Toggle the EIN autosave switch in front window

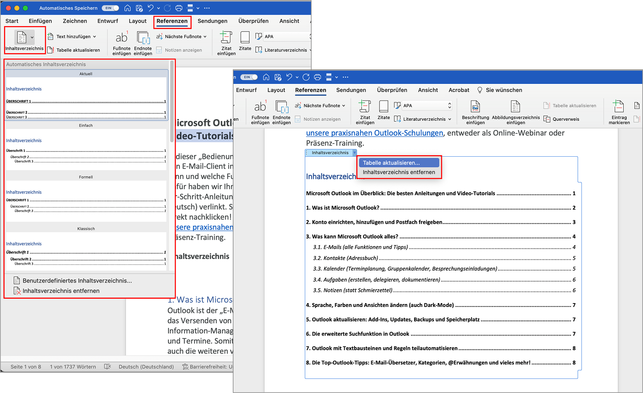click(x=249, y=77)
